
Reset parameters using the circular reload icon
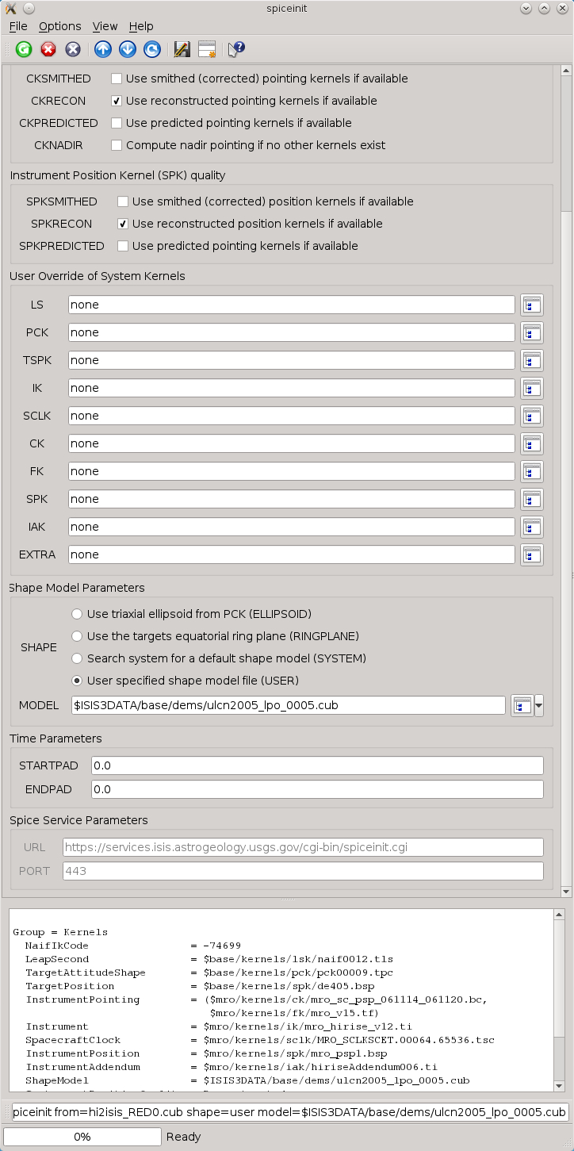151,49
